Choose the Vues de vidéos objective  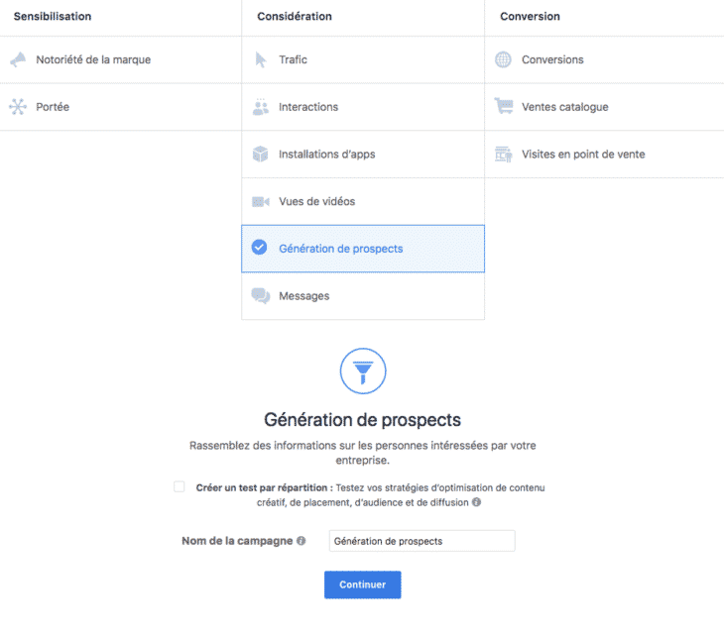click(x=316, y=202)
